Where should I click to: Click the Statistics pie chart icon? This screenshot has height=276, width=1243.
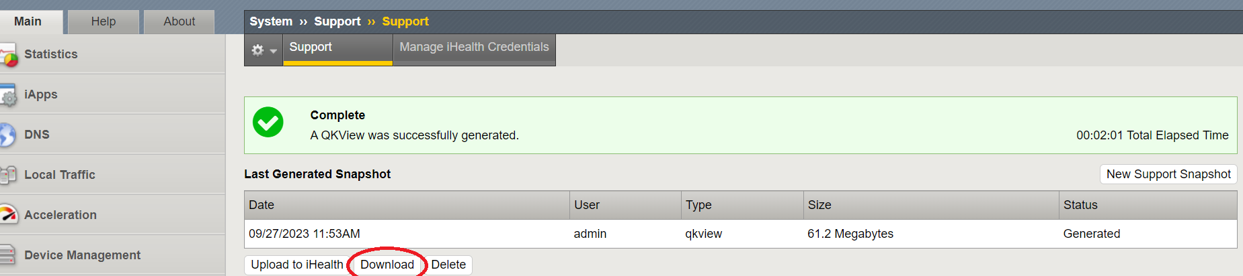tap(8, 55)
